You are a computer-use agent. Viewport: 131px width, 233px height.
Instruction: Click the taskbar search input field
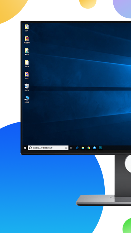[48, 148]
